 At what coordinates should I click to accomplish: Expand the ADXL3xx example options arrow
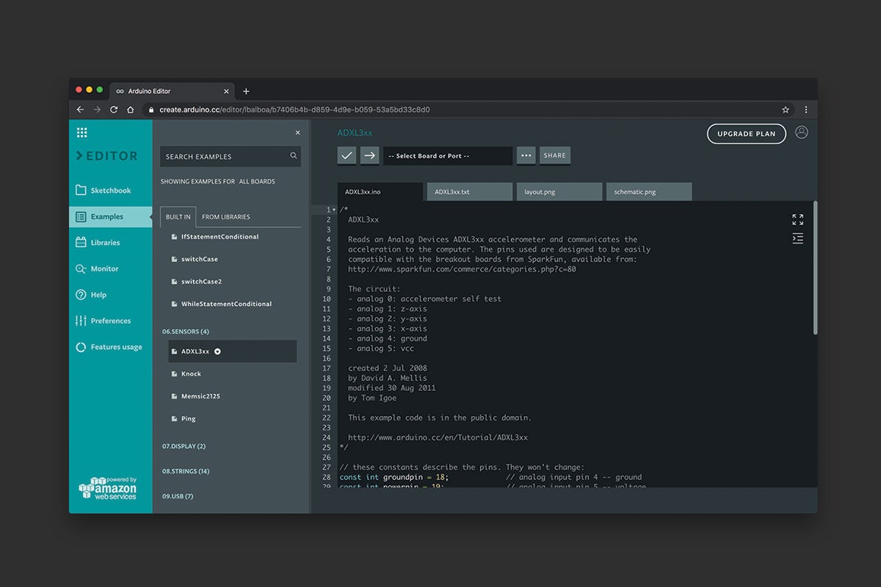tap(217, 351)
